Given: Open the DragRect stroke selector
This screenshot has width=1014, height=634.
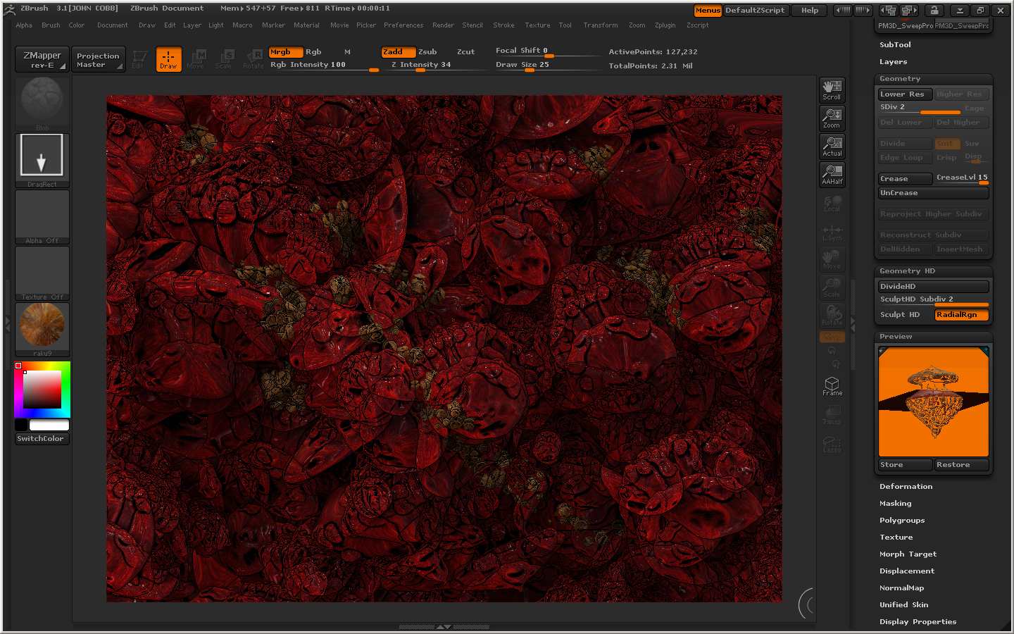Looking at the screenshot, I should click(42, 160).
